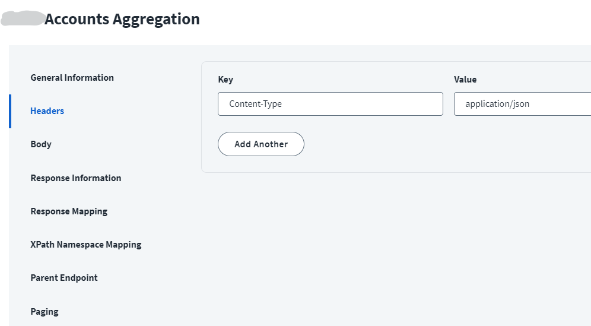The height and width of the screenshot is (326, 591).
Task: Click the gray redacted blob before the title
Action: (24, 18)
